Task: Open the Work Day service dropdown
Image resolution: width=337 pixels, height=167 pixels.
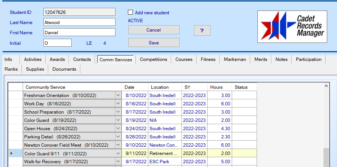Action: point(118,104)
